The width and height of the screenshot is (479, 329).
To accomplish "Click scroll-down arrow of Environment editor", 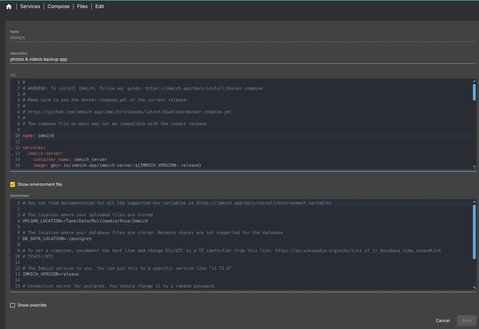I will (474, 287).
